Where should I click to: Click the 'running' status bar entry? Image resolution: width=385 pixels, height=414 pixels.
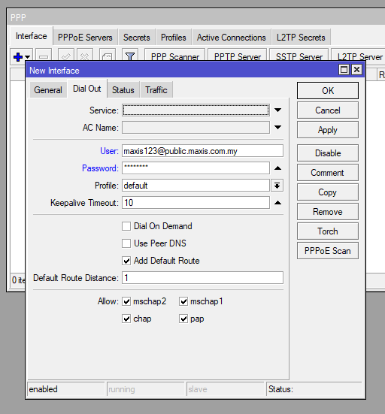pyautogui.click(x=146, y=389)
